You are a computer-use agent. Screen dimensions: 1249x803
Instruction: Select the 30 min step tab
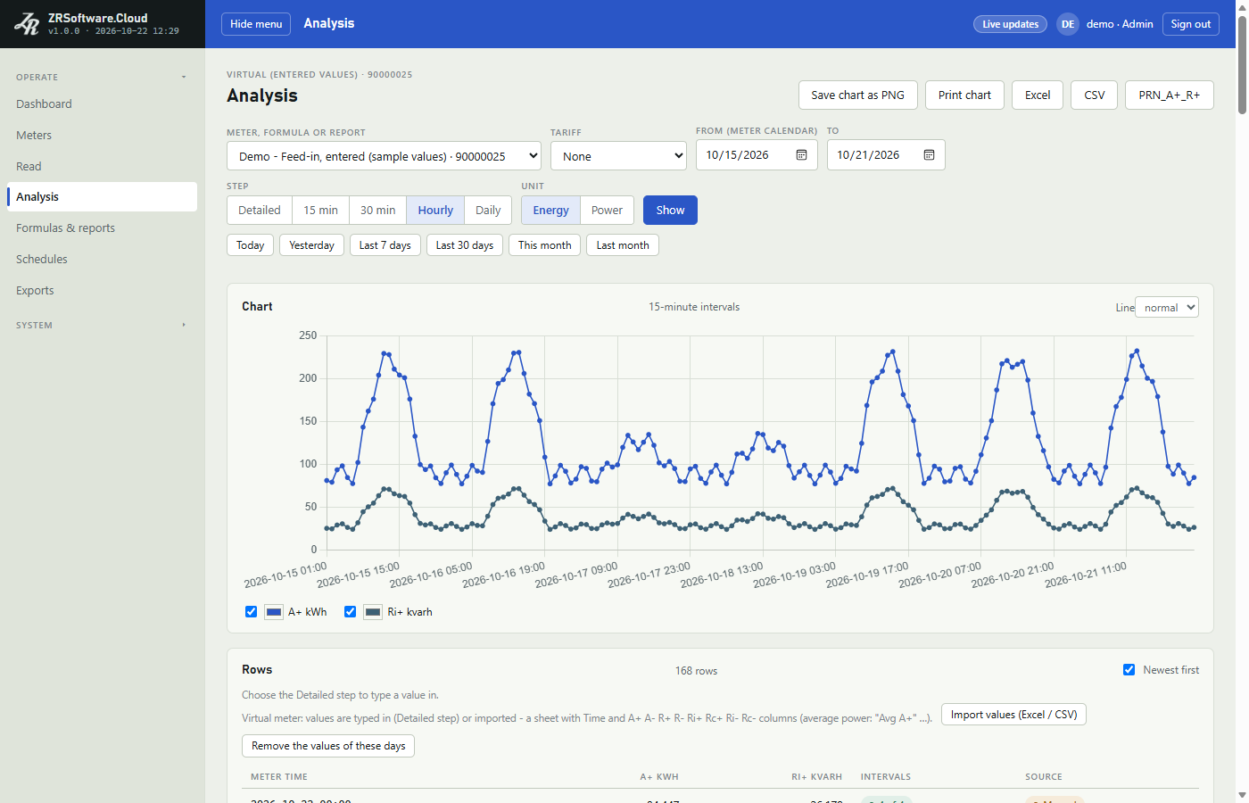point(378,211)
